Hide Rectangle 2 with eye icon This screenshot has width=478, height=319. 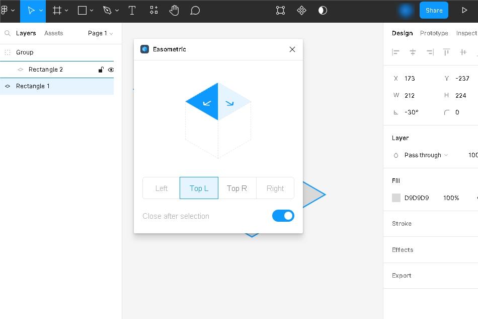click(111, 70)
